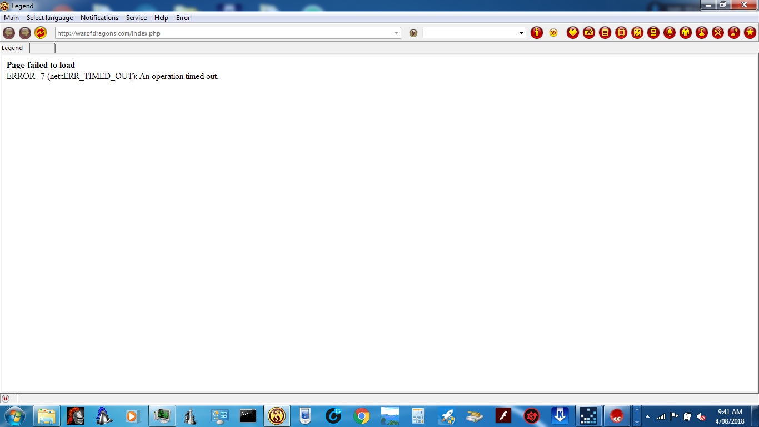Click the ERR_TIMED_OUT error message text
The image size is (759, 427).
point(113,76)
